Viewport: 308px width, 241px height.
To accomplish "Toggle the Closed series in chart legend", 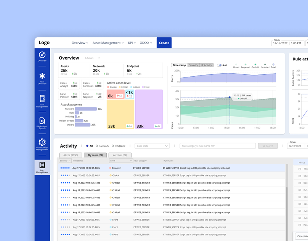I will tap(236, 66).
